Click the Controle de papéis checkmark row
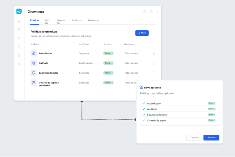235x157 pixels. tap(179, 121)
